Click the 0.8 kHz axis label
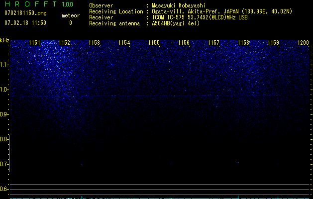The image size is (313, 199). click(x=4, y=139)
